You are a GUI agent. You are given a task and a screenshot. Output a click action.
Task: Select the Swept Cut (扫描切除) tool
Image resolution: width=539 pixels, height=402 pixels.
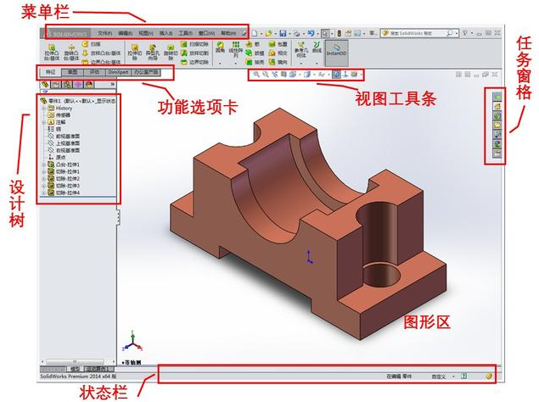coord(194,44)
